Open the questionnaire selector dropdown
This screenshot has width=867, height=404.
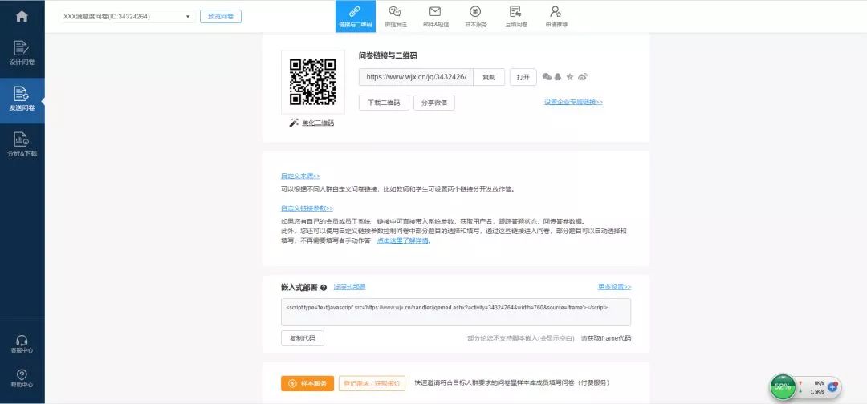coord(127,17)
